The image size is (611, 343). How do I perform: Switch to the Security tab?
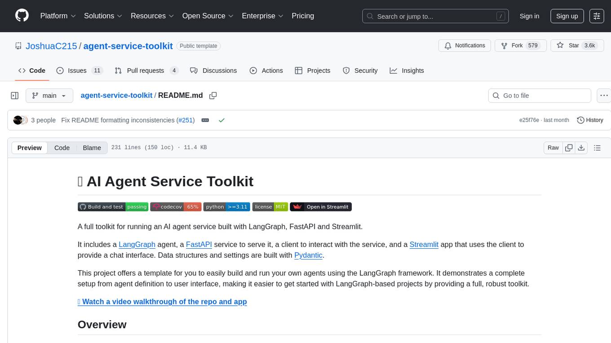pos(360,70)
